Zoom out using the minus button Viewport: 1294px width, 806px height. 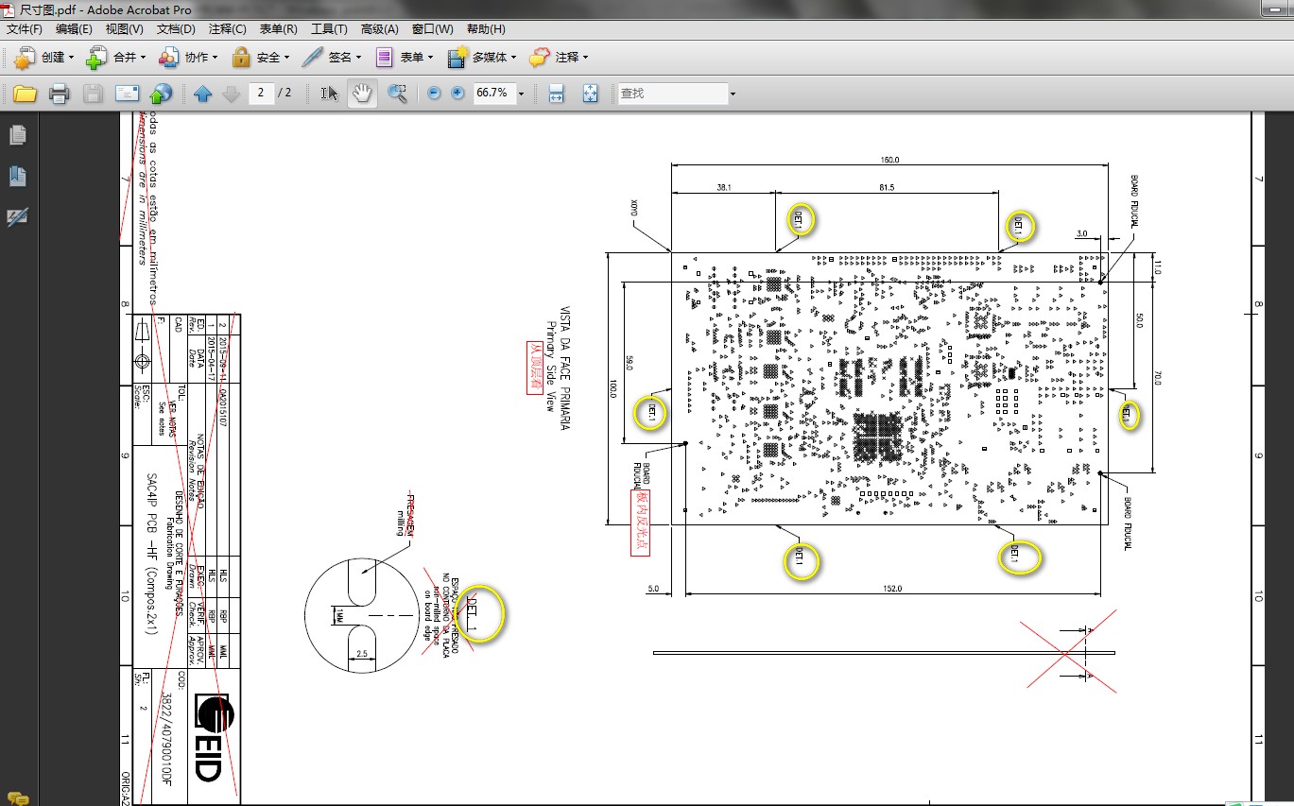tap(434, 94)
